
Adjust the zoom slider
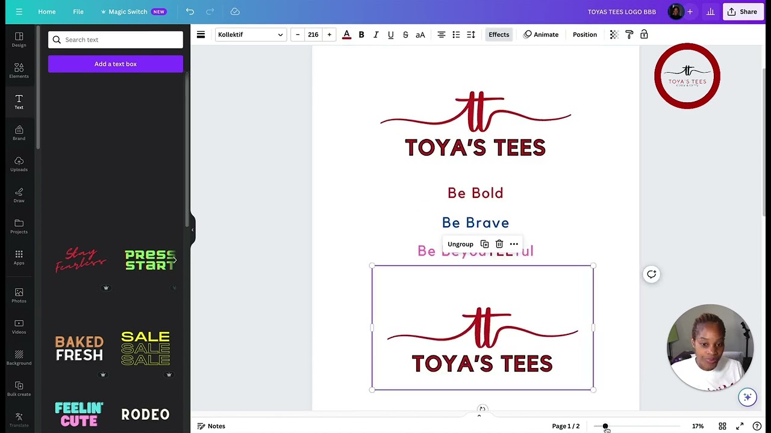coord(605,426)
